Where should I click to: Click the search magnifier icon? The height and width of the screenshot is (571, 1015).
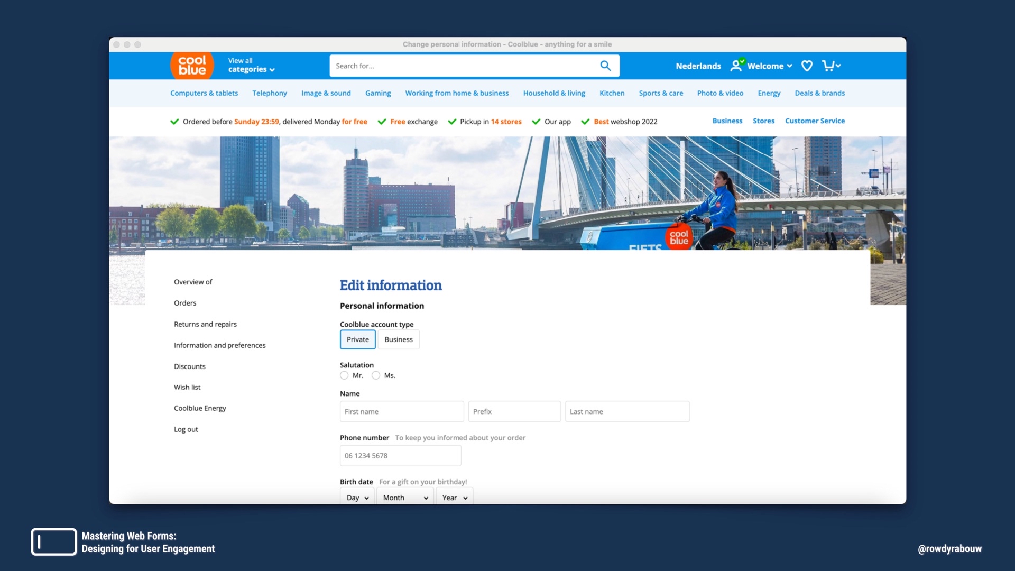pyautogui.click(x=605, y=66)
